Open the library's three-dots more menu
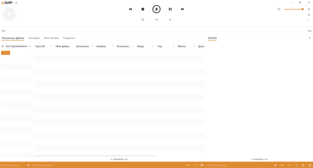Image resolution: width=313 pixels, height=168 pixels. 195,165
